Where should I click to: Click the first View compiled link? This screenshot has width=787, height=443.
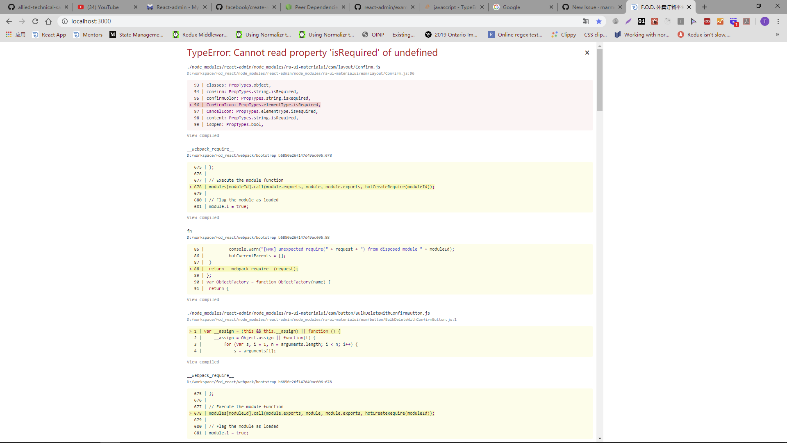(202, 135)
